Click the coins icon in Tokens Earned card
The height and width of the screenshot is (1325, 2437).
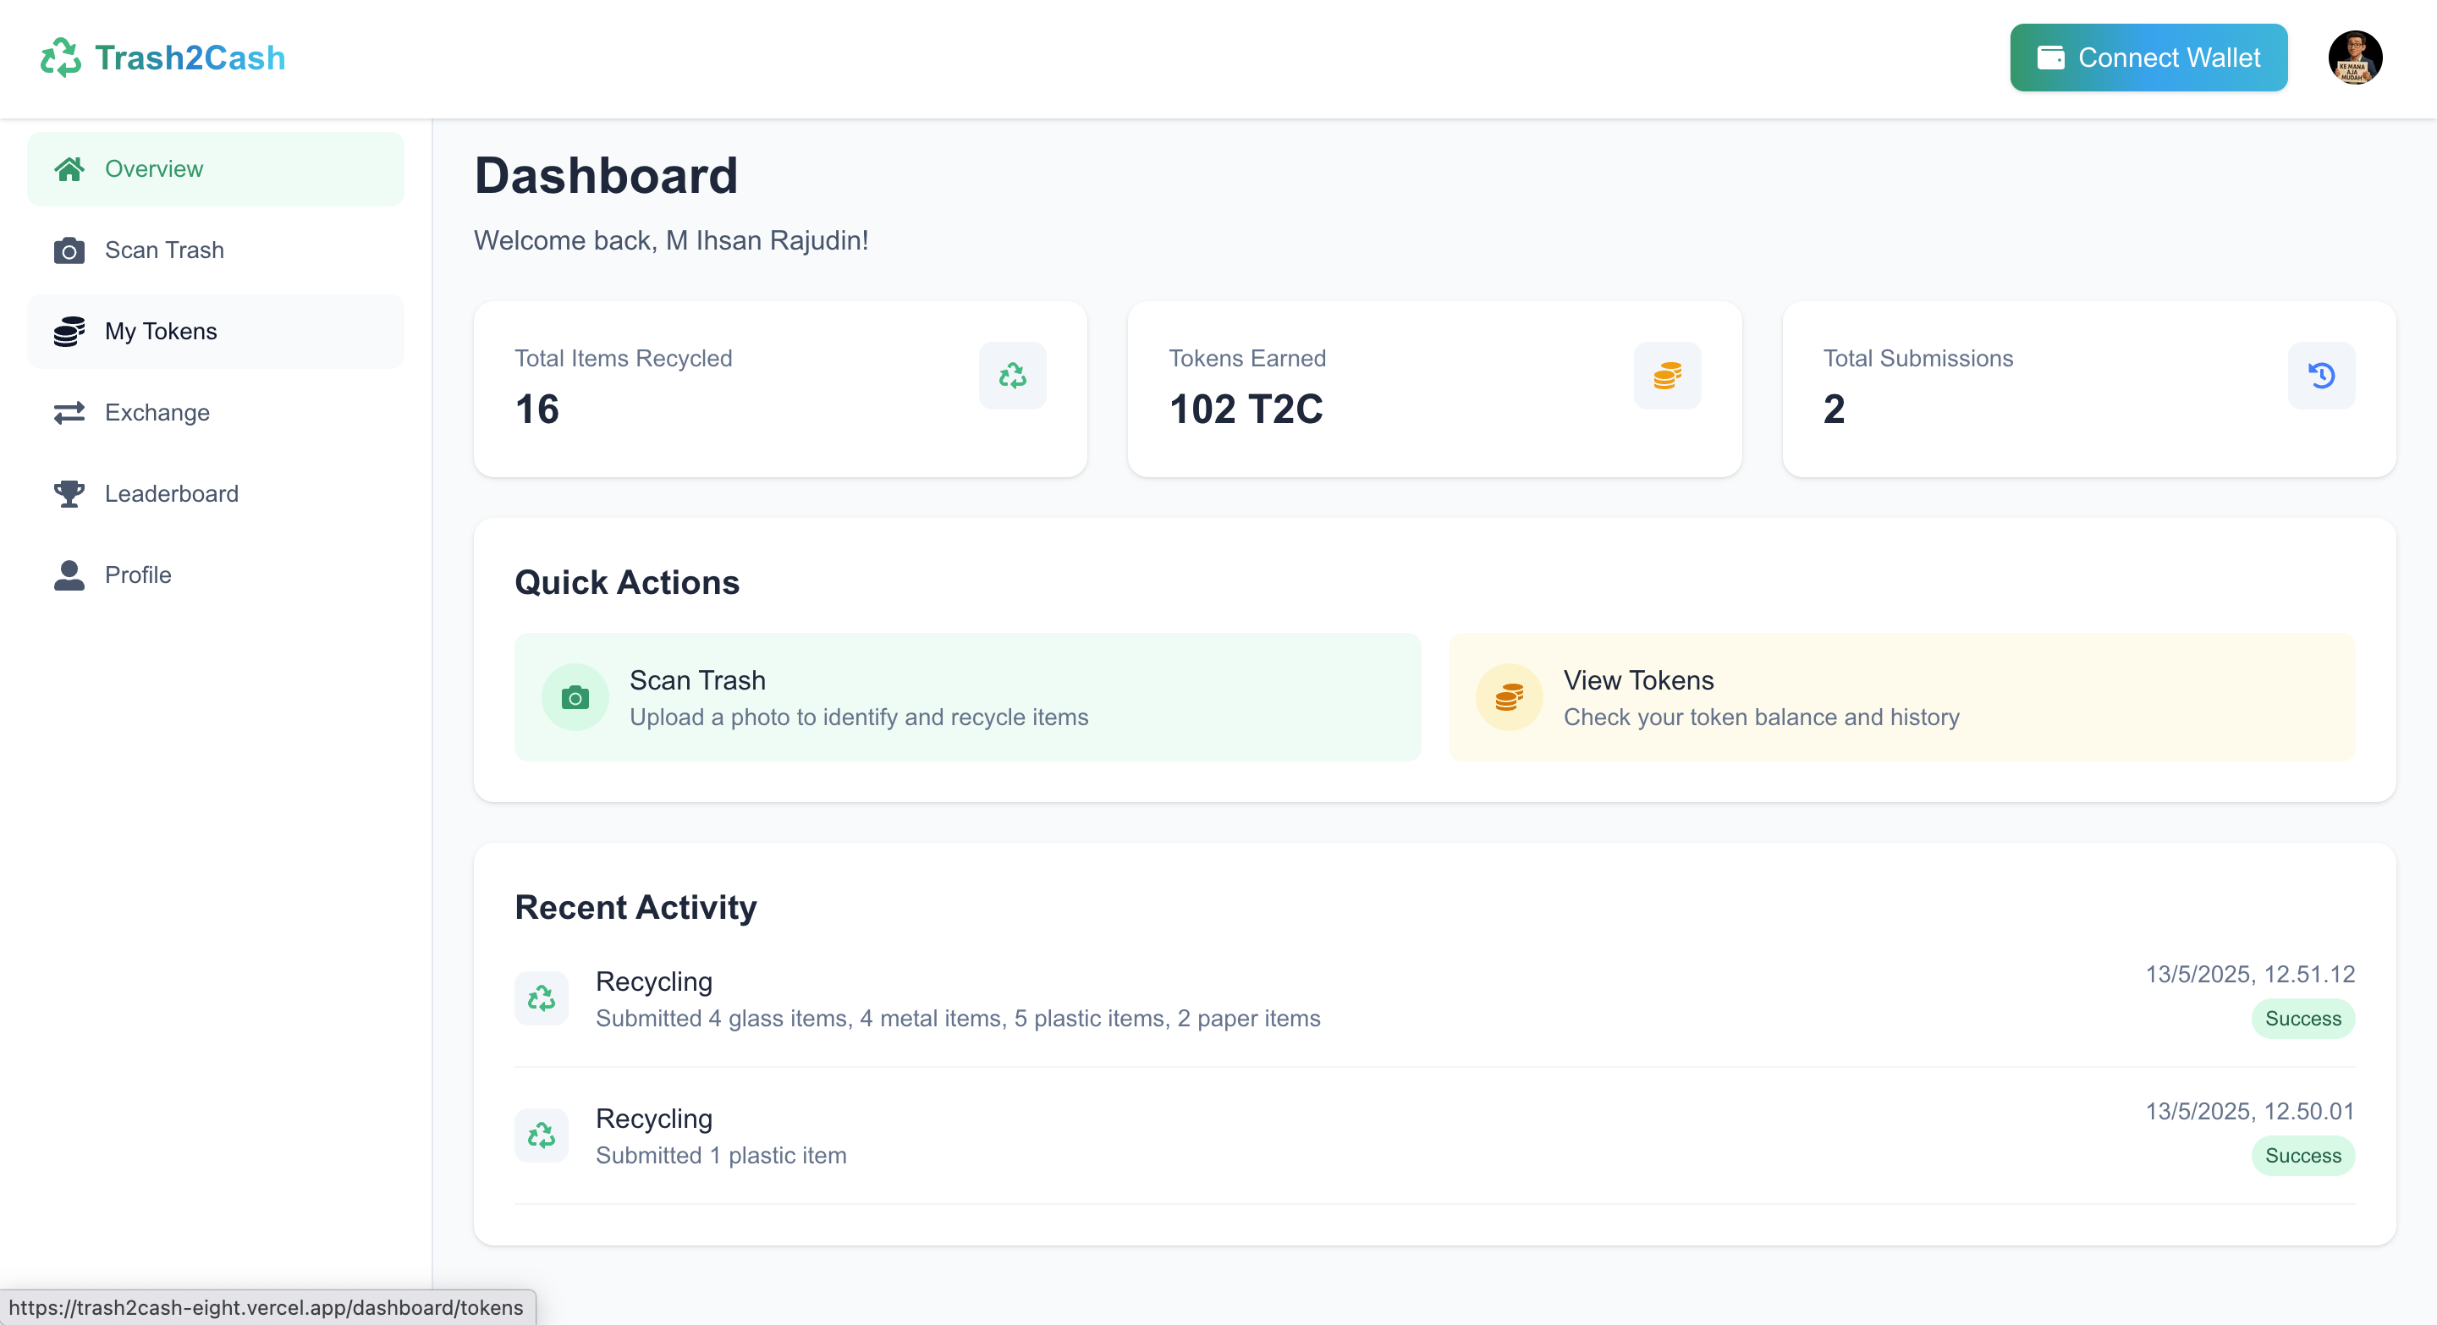(x=1667, y=376)
